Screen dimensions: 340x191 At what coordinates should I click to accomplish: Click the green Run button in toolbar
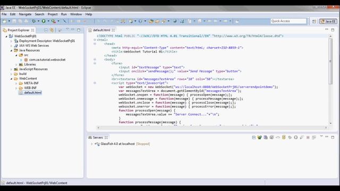coord(44,21)
